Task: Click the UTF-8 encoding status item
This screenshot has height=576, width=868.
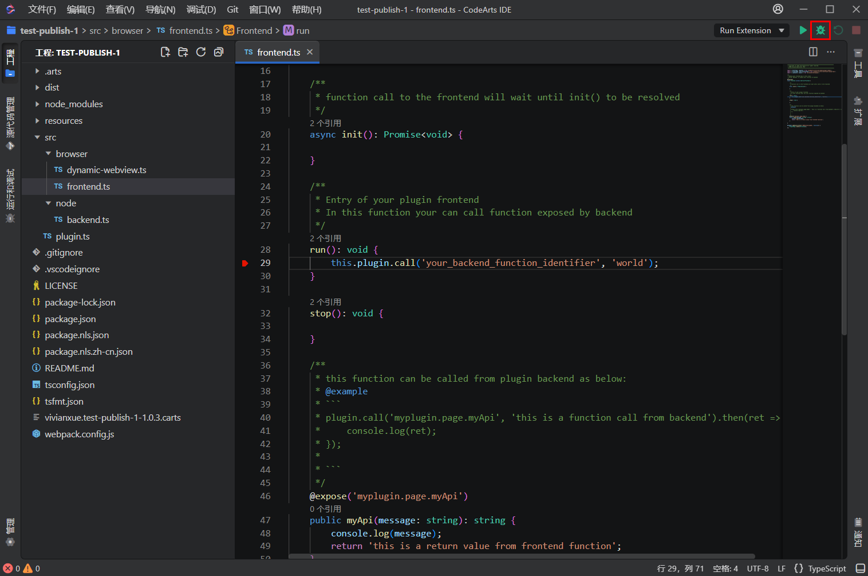Action: coord(757,569)
